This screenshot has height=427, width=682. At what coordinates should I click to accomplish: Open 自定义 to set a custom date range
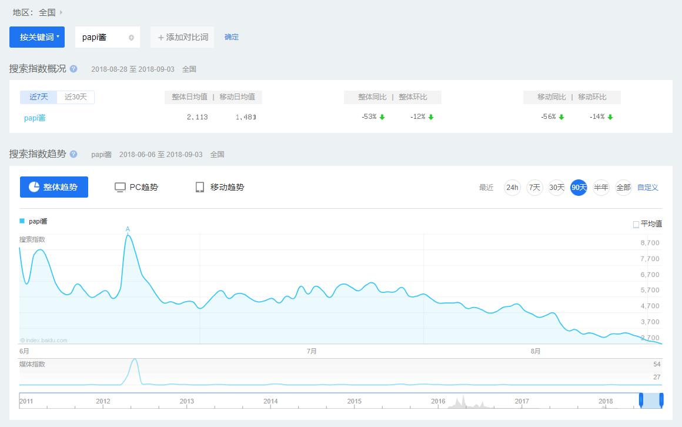(648, 187)
